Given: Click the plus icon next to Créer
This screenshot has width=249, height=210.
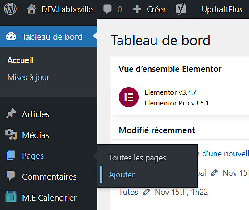Looking at the screenshot, I should pyautogui.click(x=137, y=9).
